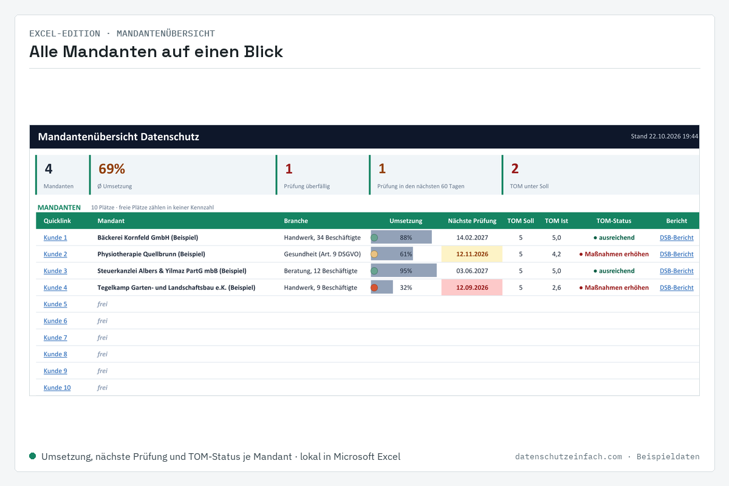The image size is (729, 486).
Task: Open the Kunde 2 quicklink
Action: 55,254
